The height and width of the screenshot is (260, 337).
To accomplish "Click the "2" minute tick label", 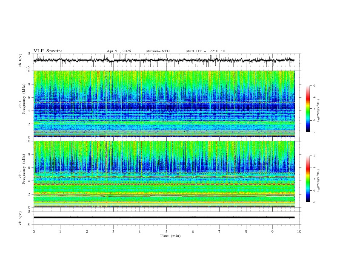I will click(x=87, y=232).
